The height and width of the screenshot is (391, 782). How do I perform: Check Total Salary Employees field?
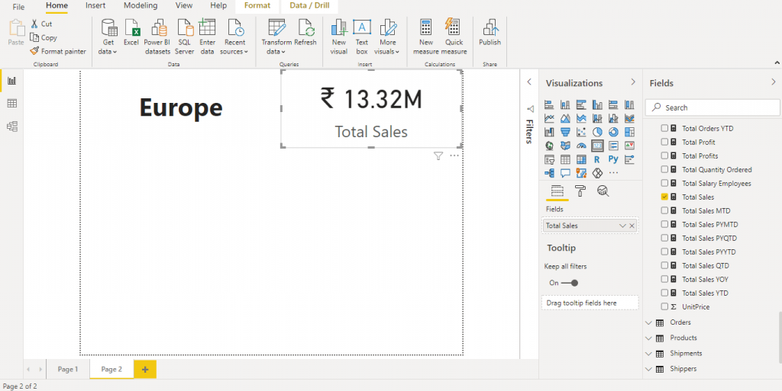(x=664, y=183)
